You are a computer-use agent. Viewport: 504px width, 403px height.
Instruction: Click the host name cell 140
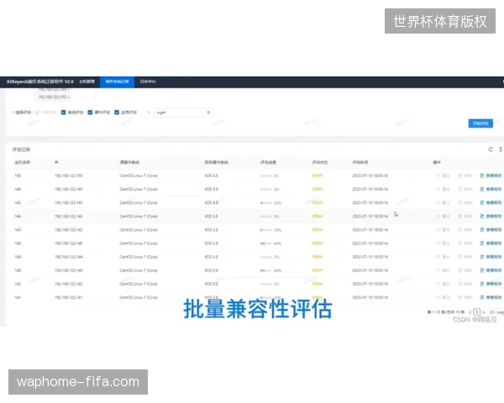pyautogui.click(x=18, y=270)
